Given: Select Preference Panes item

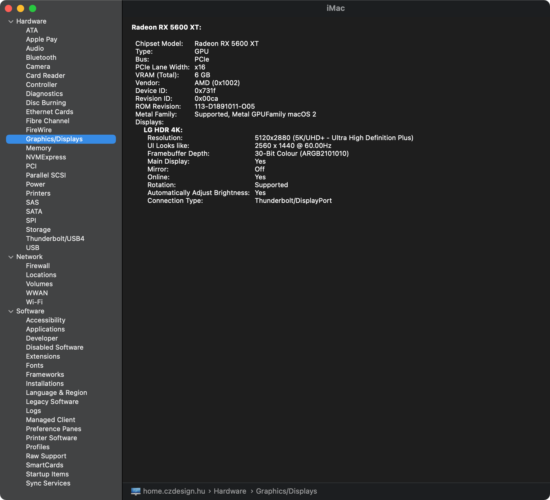Looking at the screenshot, I should tap(54, 429).
